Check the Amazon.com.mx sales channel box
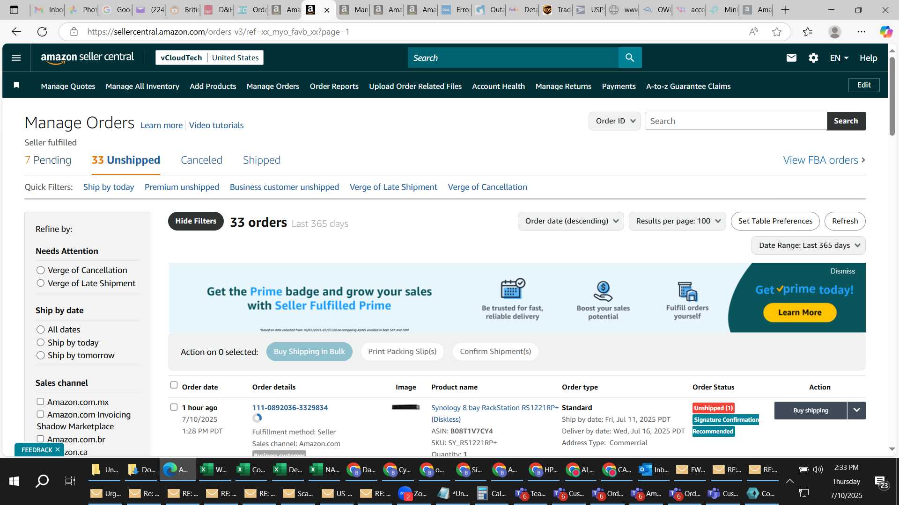Screen dimensions: 899x505 pyautogui.click(x=40, y=402)
